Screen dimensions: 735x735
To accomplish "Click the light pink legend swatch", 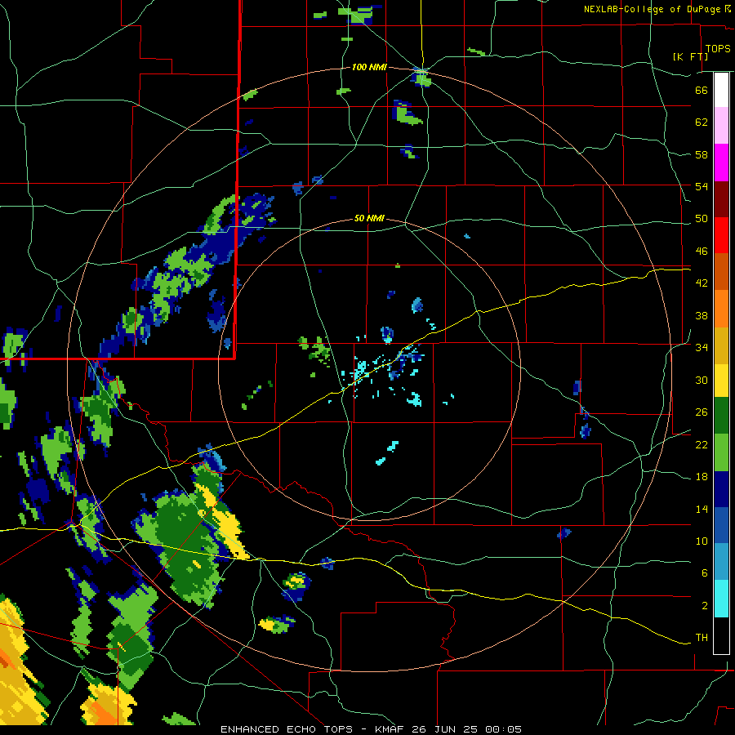I will click(x=721, y=125).
